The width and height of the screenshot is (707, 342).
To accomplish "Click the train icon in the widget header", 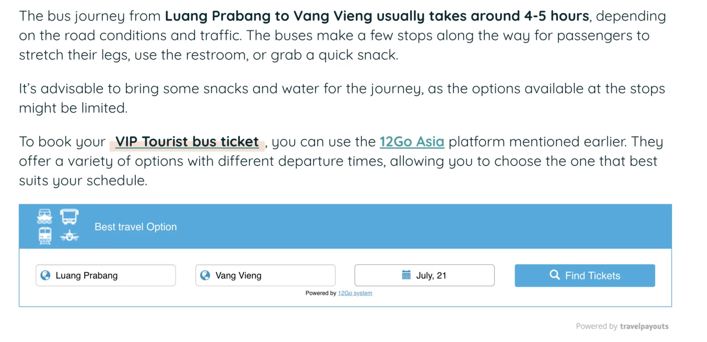I will [x=45, y=236].
